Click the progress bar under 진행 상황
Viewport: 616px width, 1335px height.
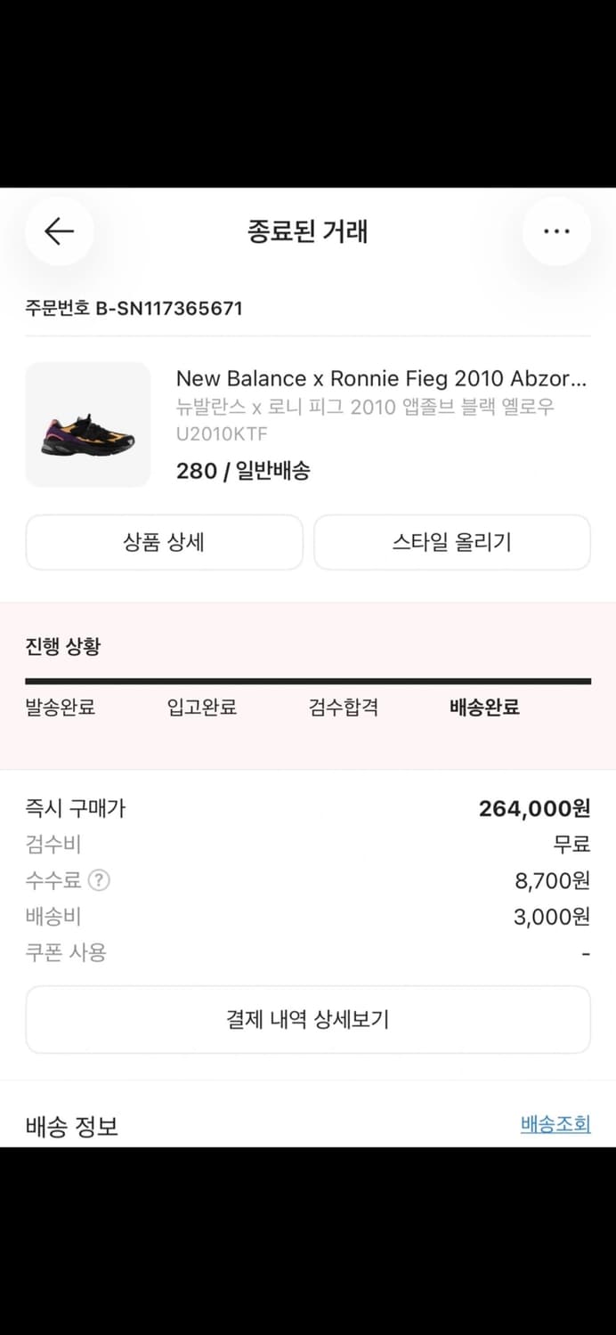(308, 679)
